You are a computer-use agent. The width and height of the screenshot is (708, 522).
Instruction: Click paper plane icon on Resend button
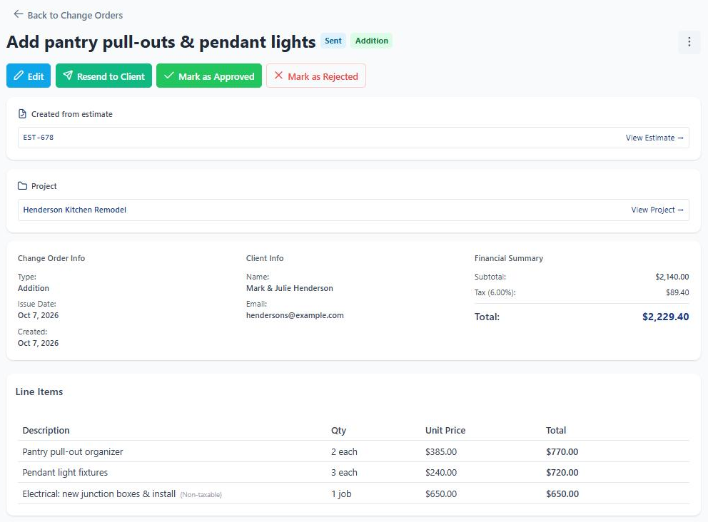coord(68,76)
